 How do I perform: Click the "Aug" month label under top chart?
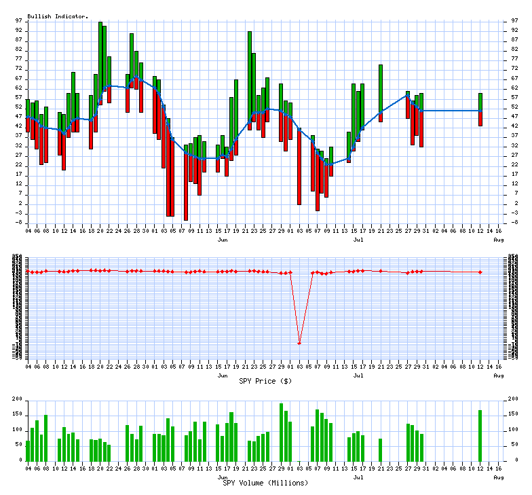(x=499, y=240)
